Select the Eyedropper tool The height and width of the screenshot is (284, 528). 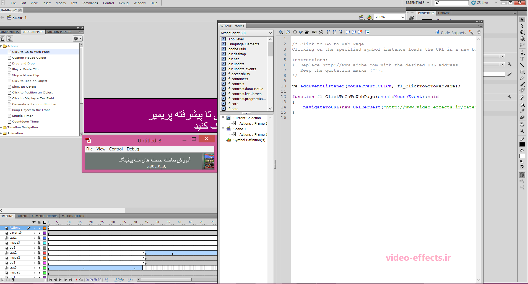click(x=522, y=111)
